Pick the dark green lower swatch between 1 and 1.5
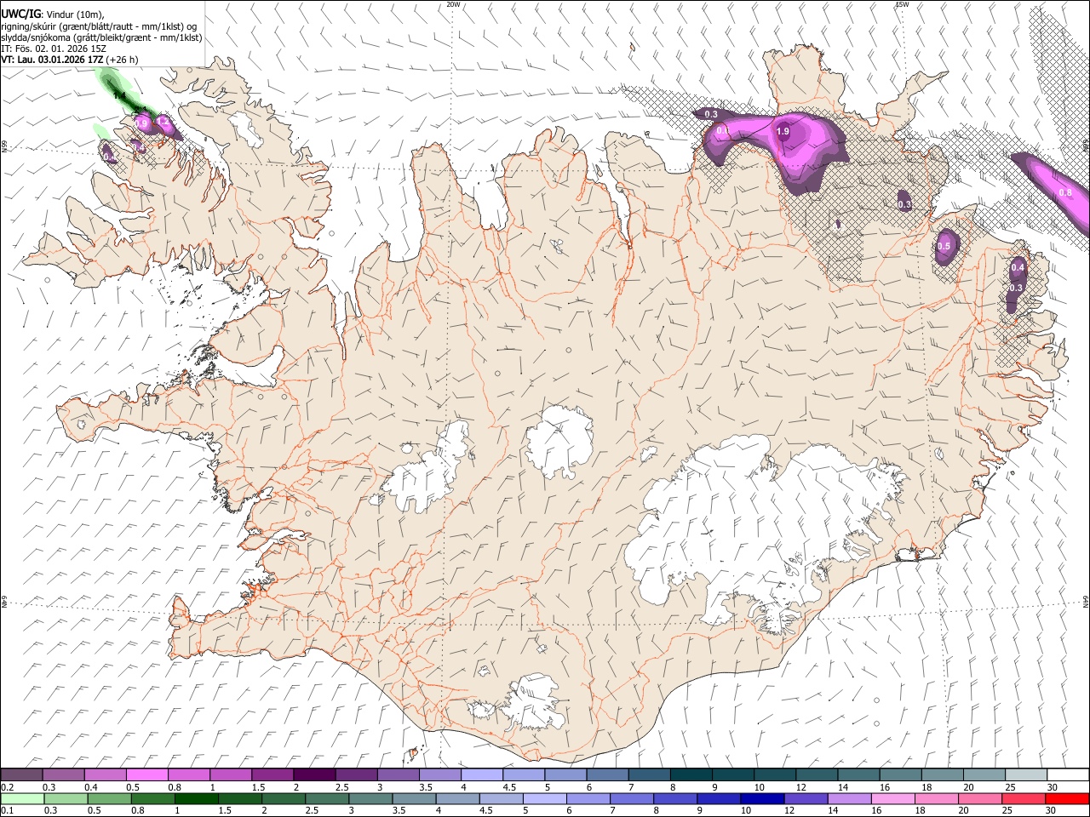1090x817 pixels. click(197, 798)
